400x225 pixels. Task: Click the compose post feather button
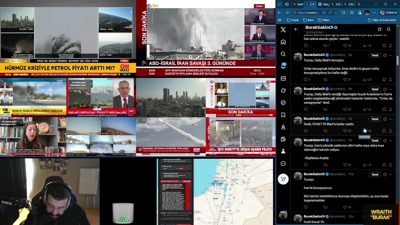click(x=283, y=179)
